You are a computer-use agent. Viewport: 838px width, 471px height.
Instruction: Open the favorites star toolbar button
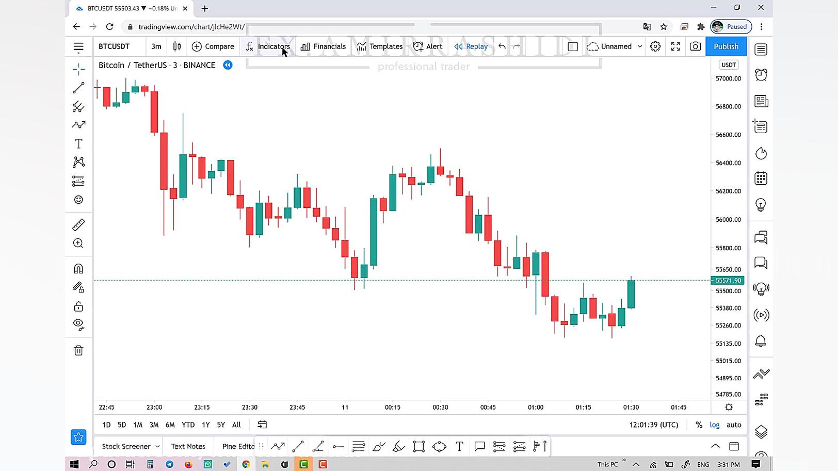(x=78, y=437)
